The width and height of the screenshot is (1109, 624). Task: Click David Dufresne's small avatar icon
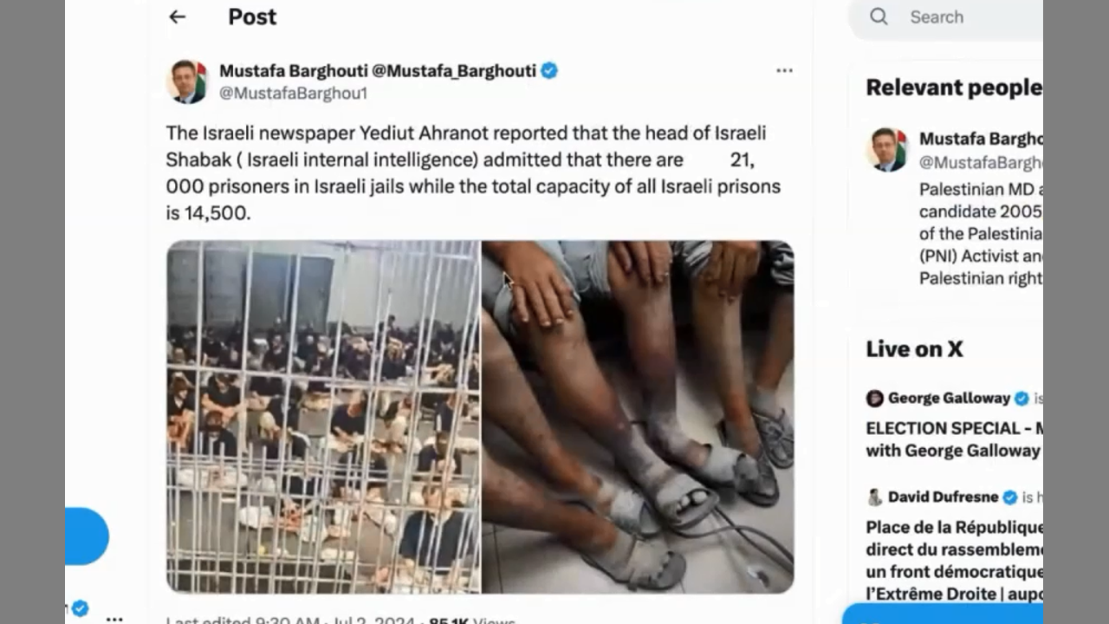[874, 497]
